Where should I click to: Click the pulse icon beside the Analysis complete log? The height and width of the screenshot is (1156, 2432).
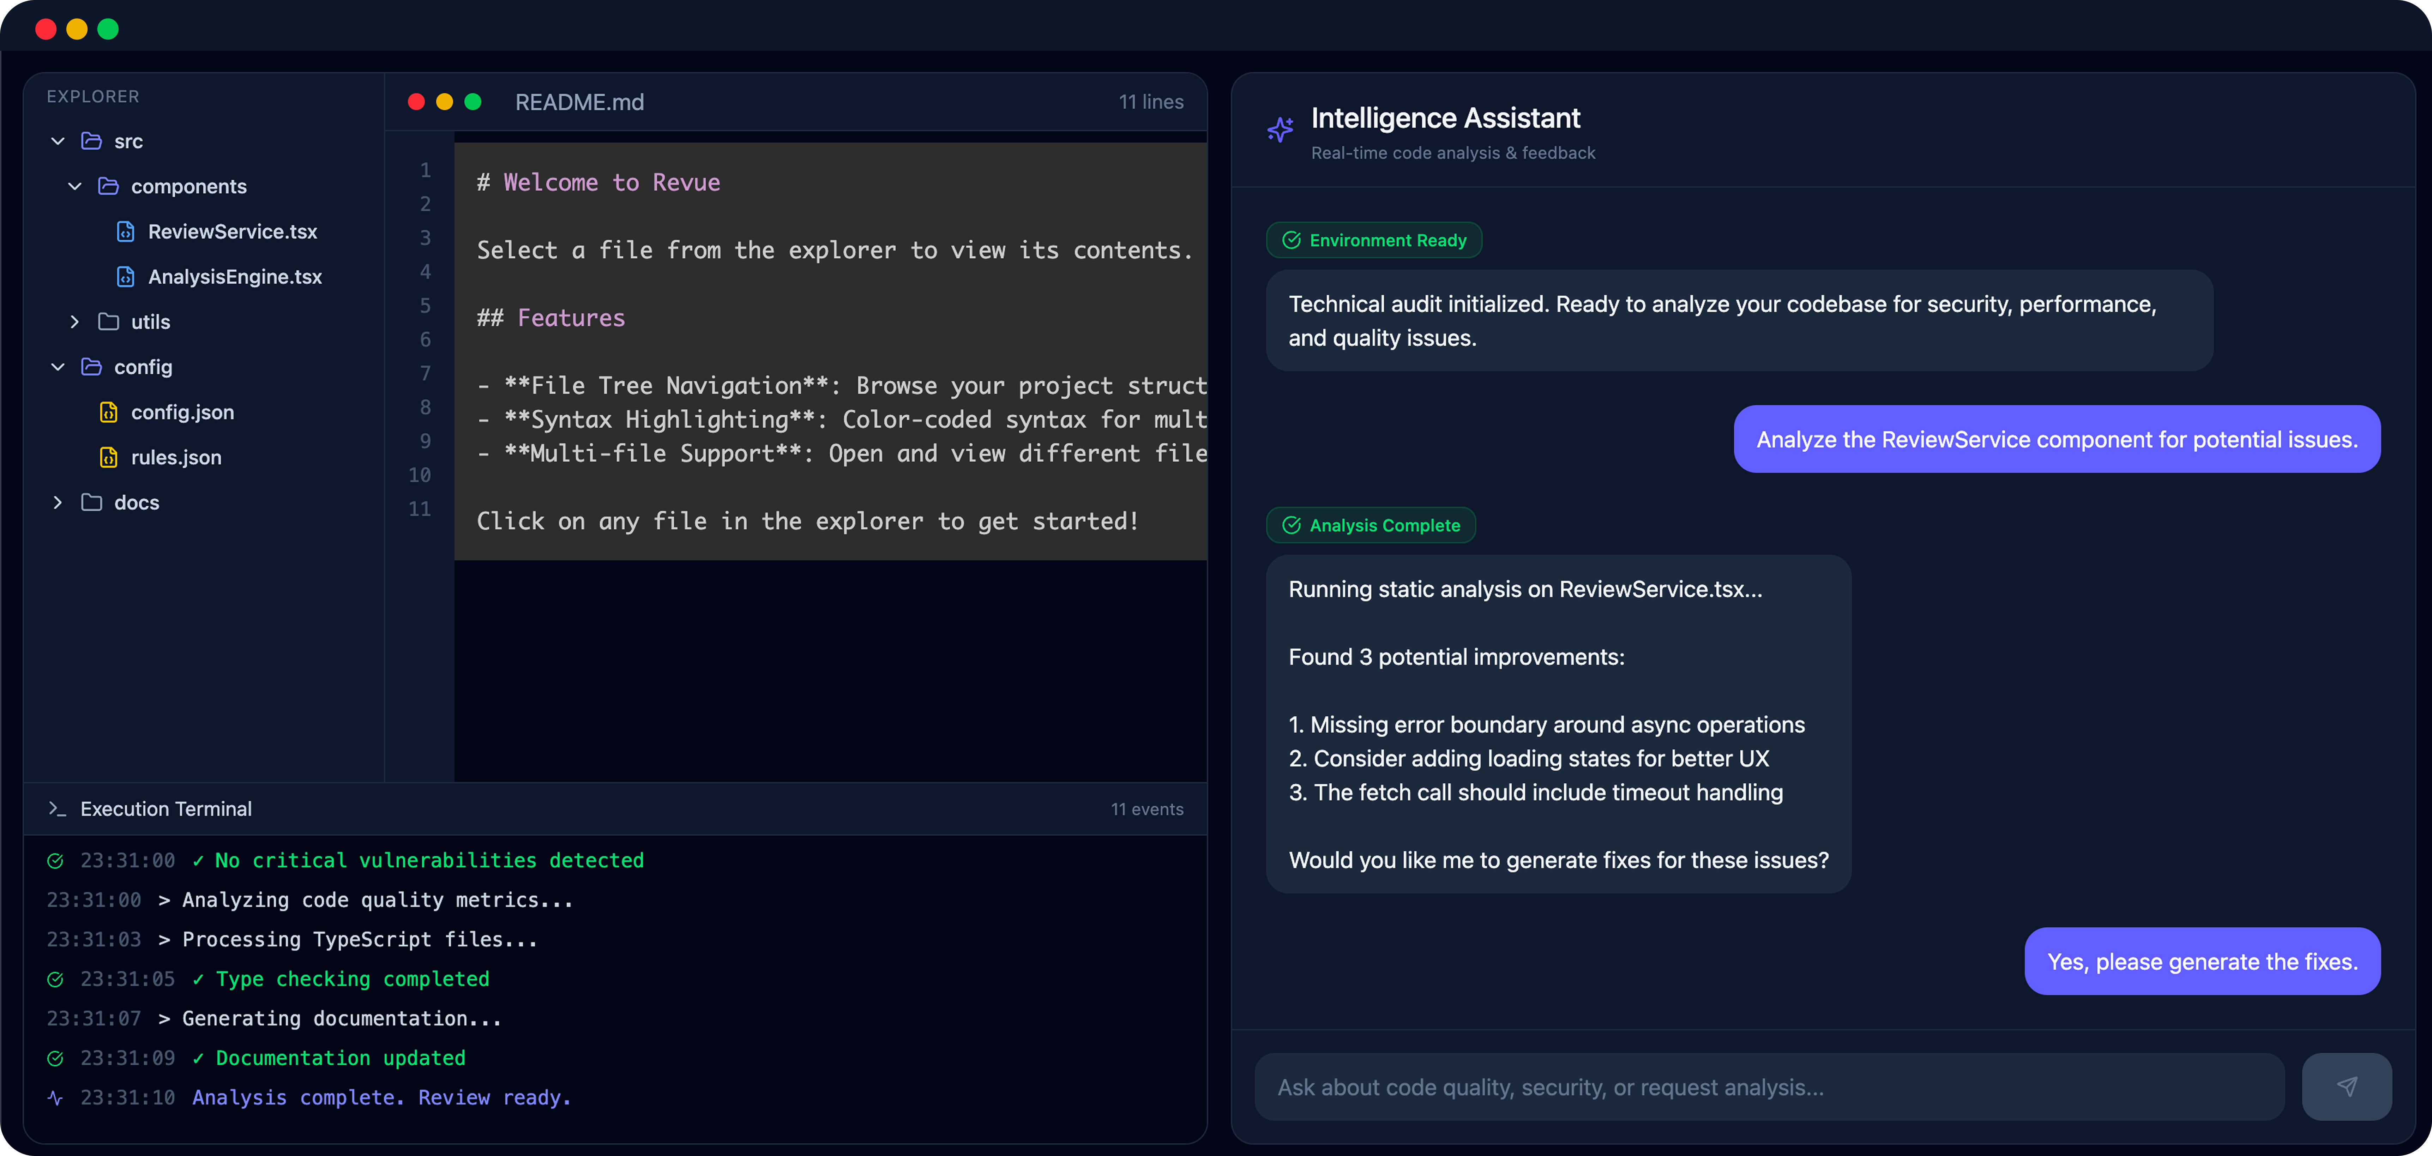pos(55,1097)
